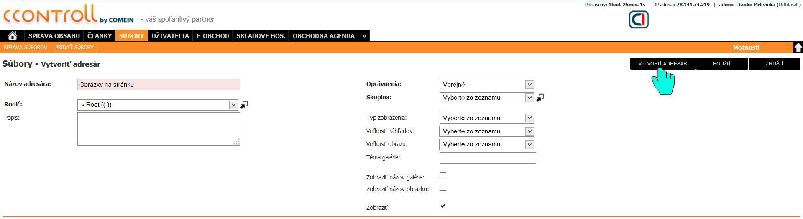Expand the Rodič dropdown showing Root

click(x=158, y=105)
